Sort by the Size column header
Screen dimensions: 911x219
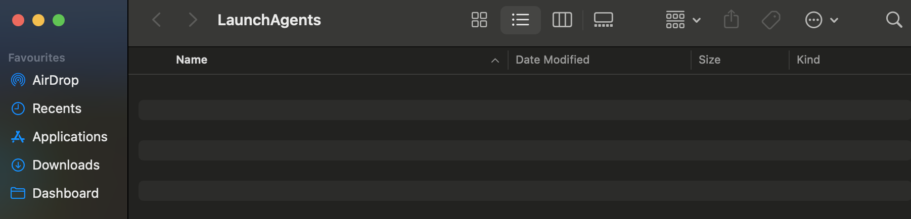point(709,60)
